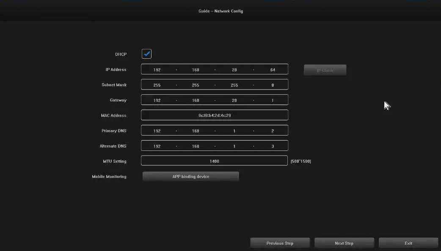
Task: Exit the network config guide
Action: point(408,243)
